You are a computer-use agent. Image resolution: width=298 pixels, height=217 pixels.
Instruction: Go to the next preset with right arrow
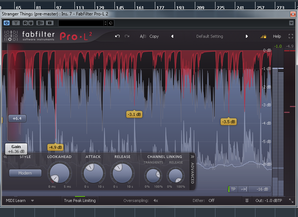click(x=247, y=36)
